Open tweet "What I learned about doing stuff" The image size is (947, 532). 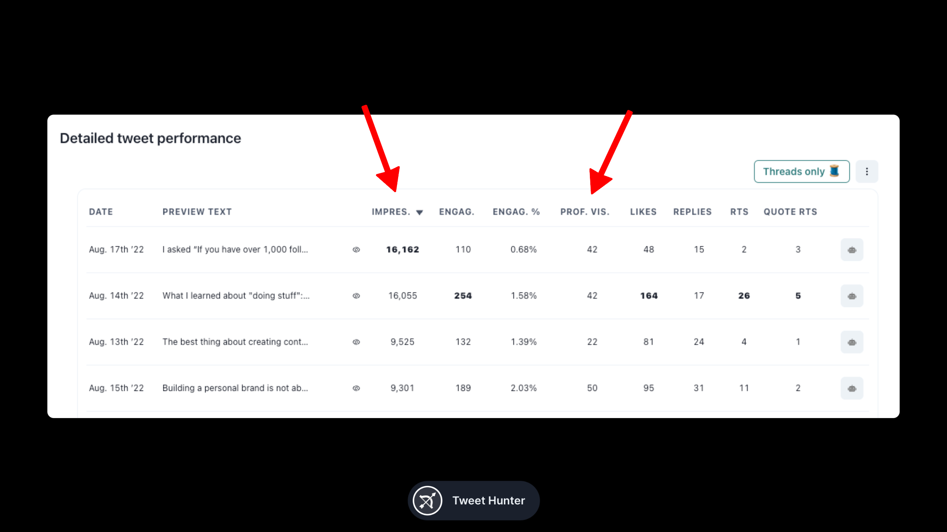pyautogui.click(x=236, y=296)
